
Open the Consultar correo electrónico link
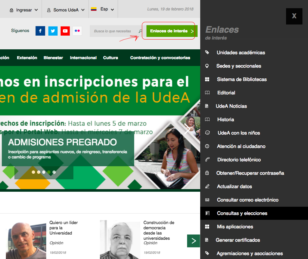(248, 200)
